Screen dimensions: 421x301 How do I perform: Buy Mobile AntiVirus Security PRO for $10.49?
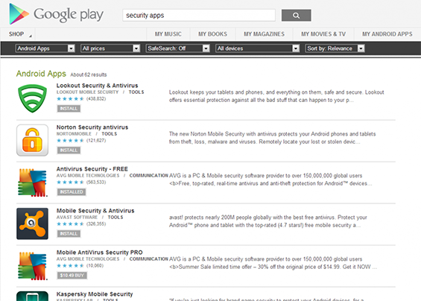(72, 275)
